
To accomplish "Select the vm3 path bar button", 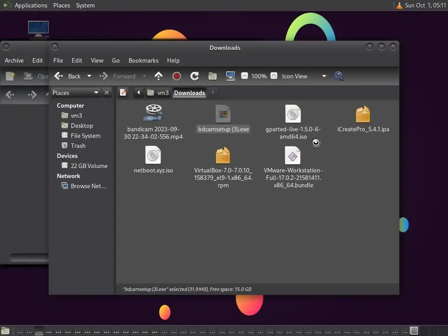I will (x=158, y=93).
